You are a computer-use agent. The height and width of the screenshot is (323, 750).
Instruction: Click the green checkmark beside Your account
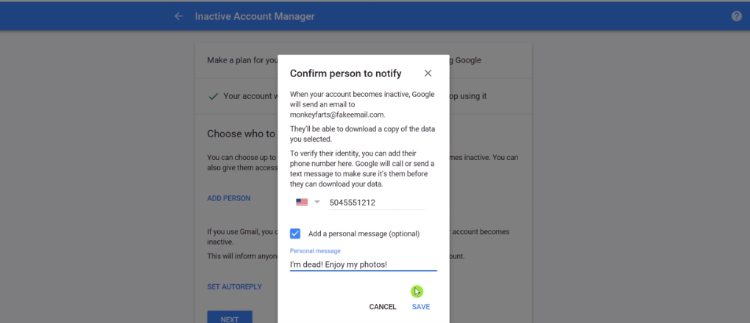213,96
